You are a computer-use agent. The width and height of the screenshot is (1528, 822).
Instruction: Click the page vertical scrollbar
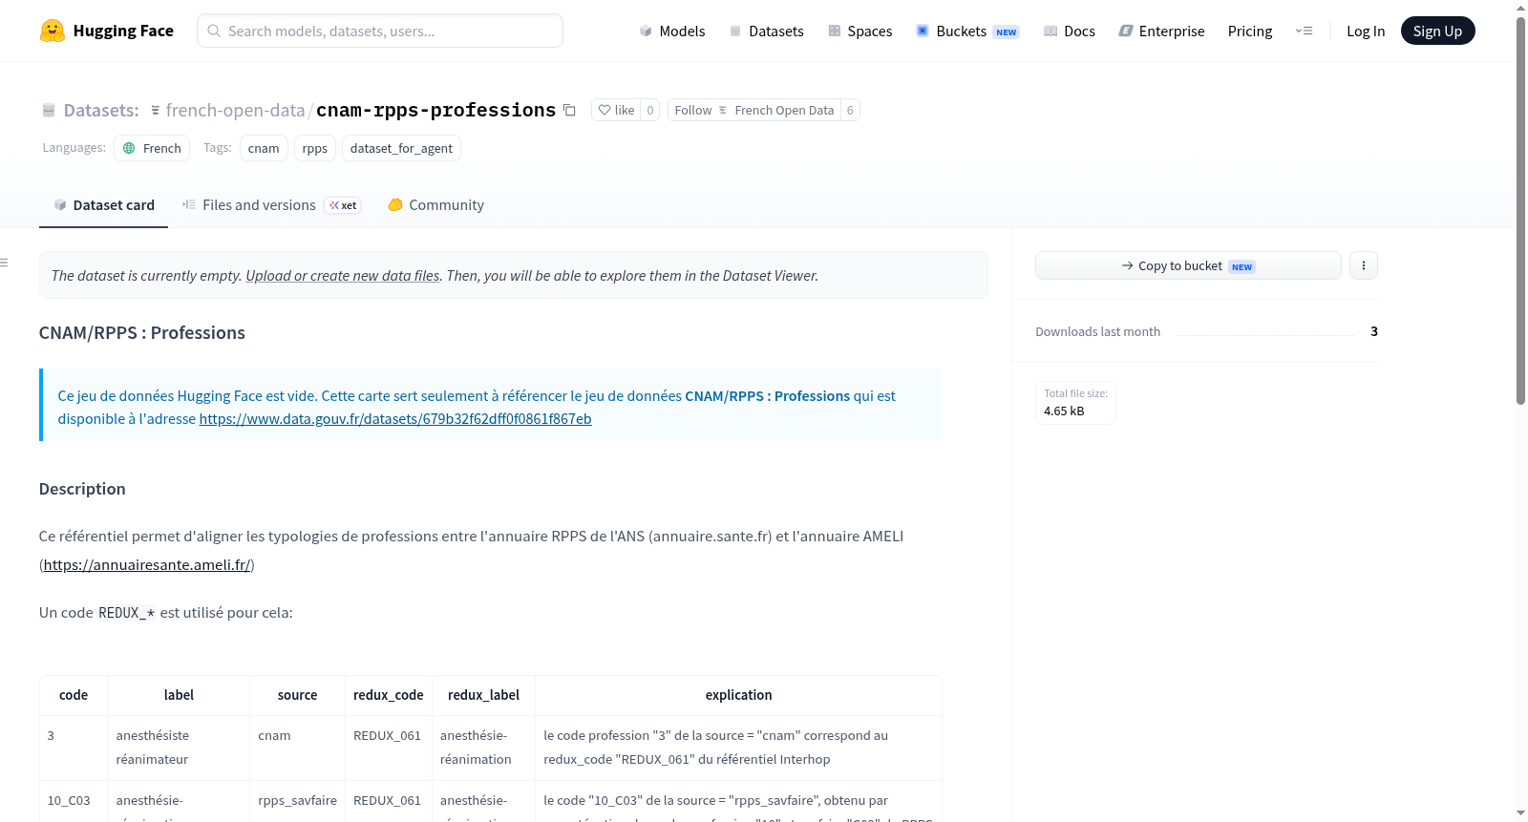click(x=1520, y=210)
